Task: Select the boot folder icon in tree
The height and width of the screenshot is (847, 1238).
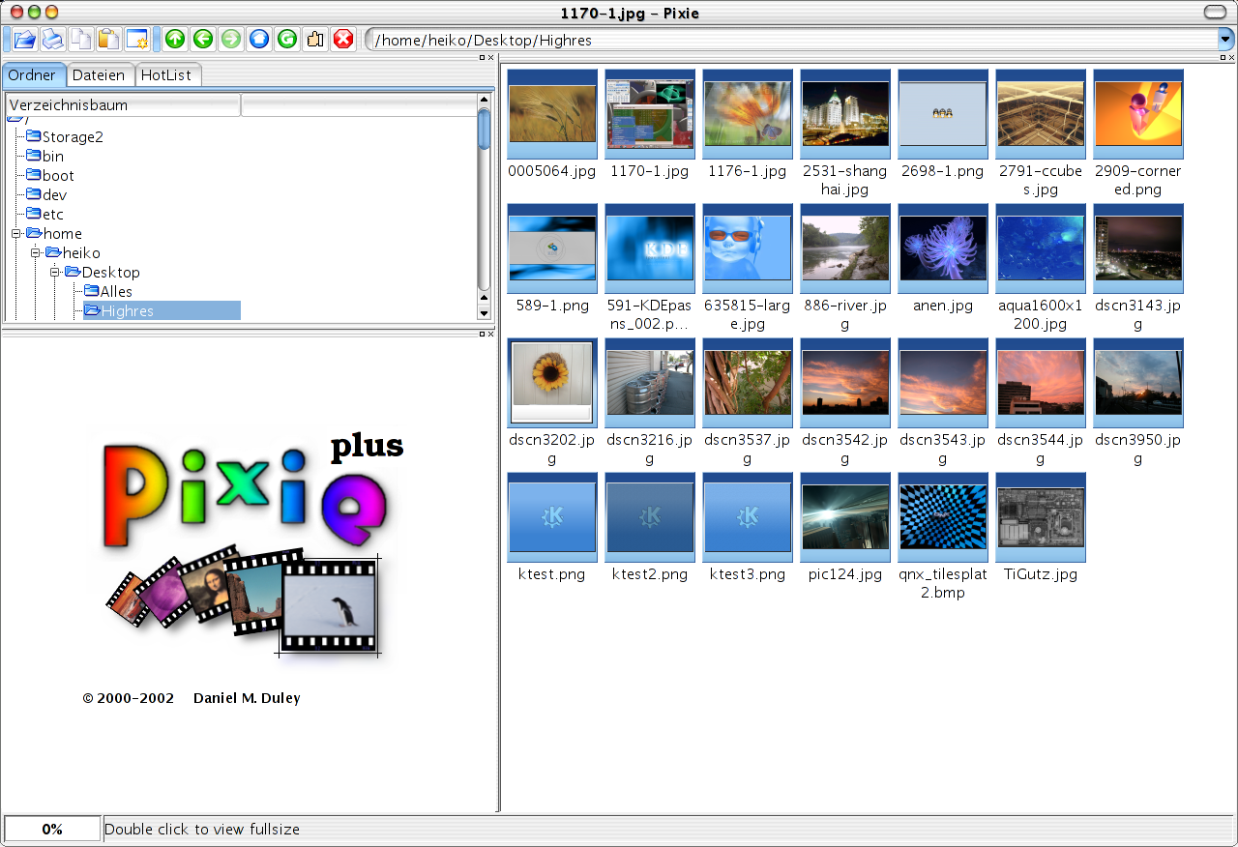Action: (x=34, y=175)
